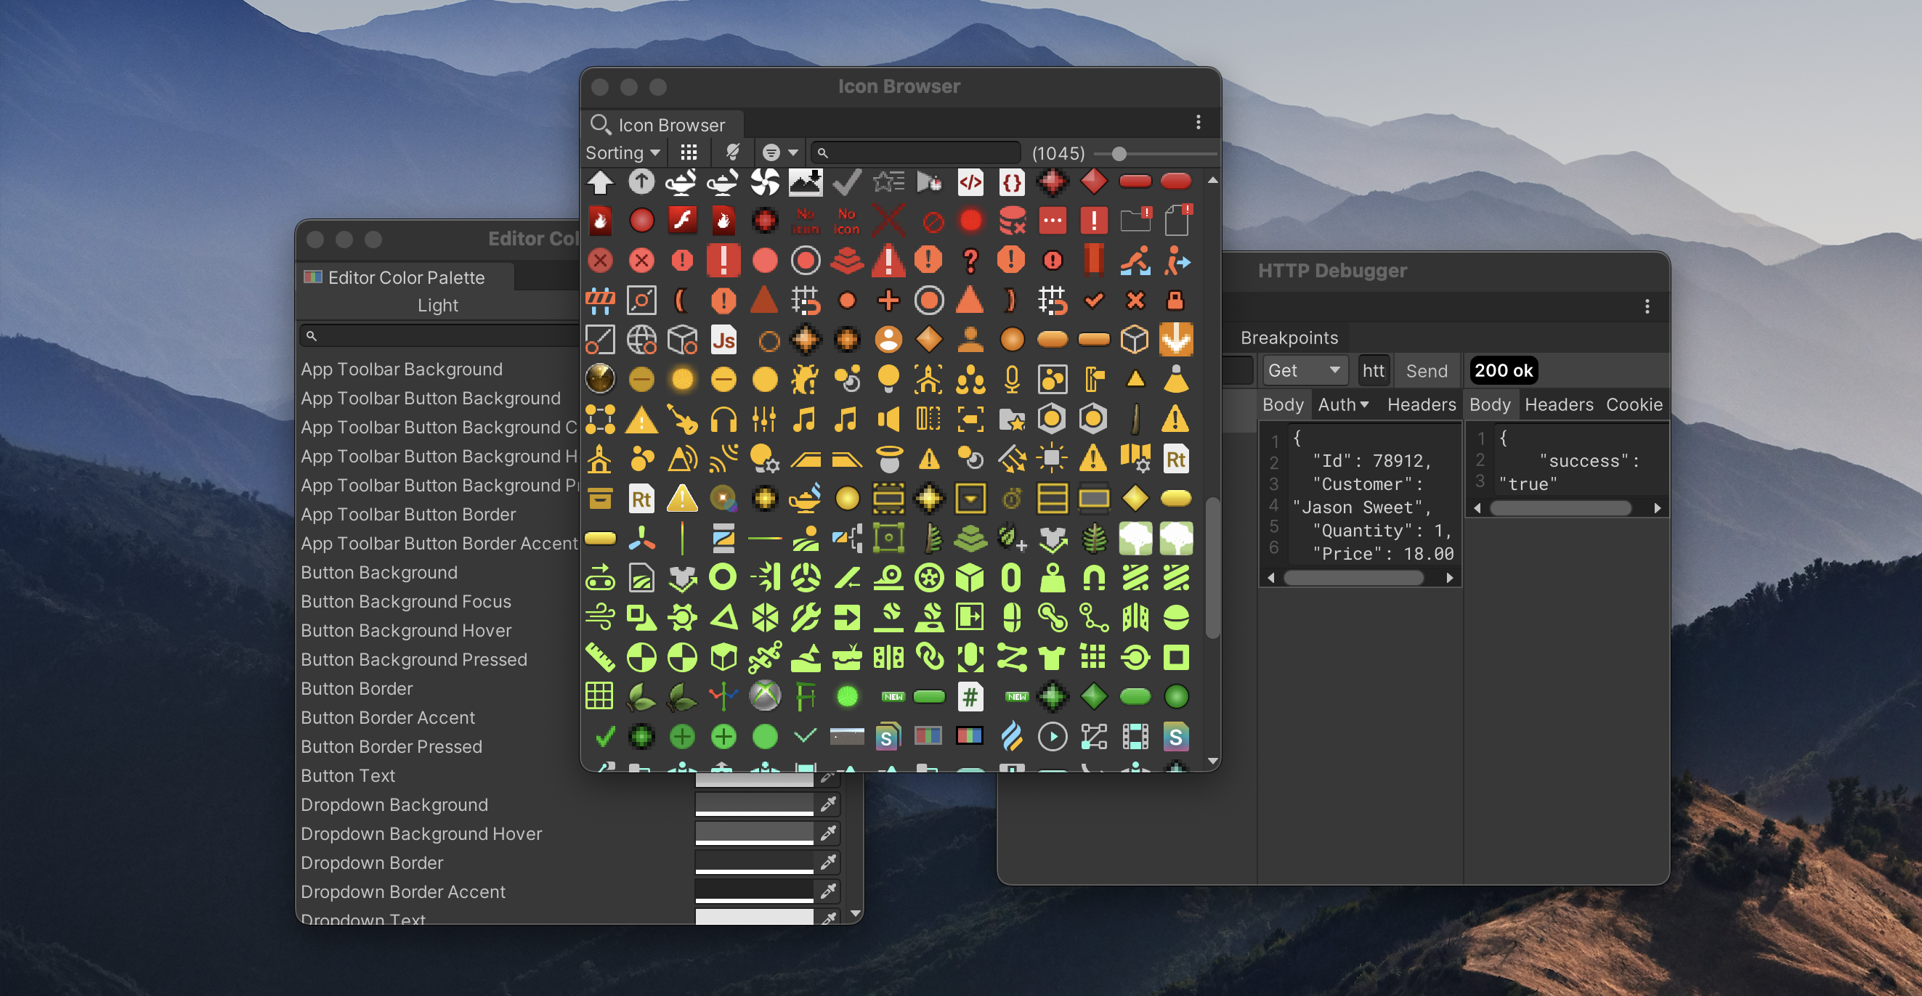Select the red curly braces file icon

coord(1011,182)
